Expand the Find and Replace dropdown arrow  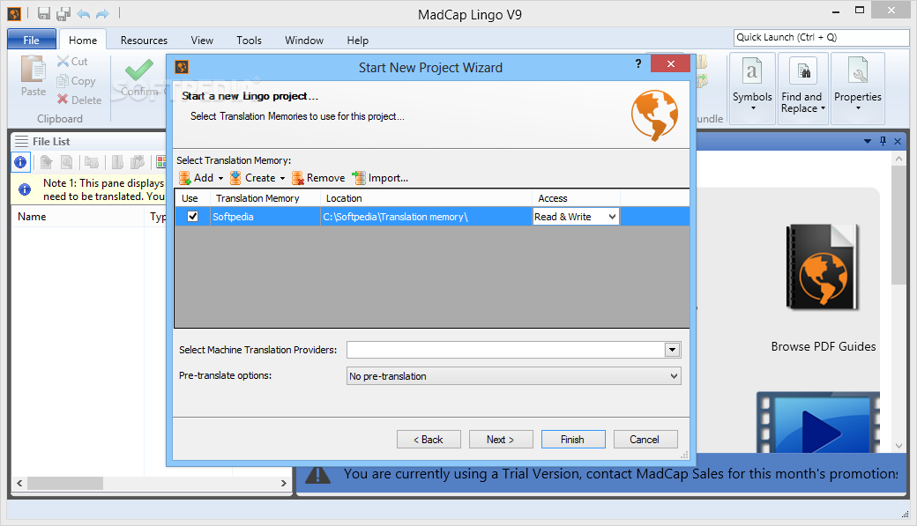click(823, 108)
